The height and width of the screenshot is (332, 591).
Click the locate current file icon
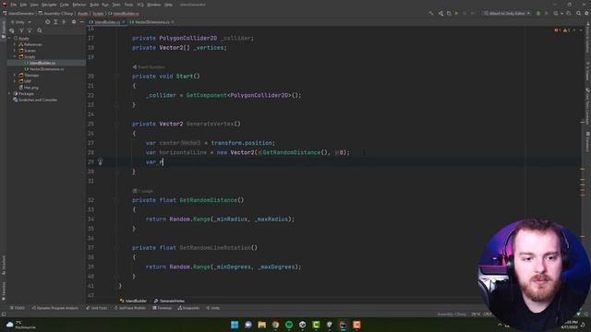[47, 22]
